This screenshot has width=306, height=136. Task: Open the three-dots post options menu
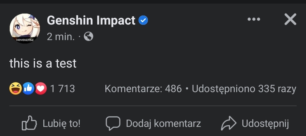254,20
